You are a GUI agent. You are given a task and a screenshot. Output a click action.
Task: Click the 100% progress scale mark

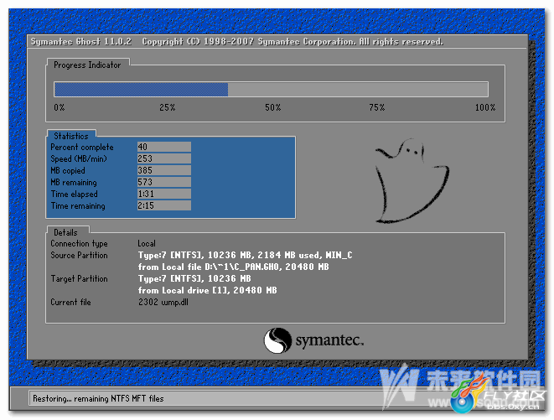tap(484, 107)
